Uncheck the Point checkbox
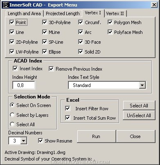The width and height of the screenshot is (160, 165). coord(12,22)
